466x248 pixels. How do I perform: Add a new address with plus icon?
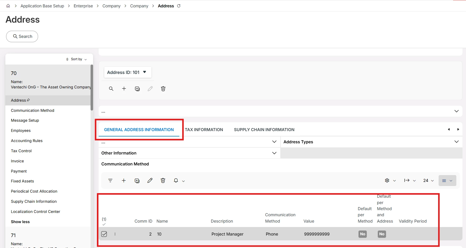(124, 89)
